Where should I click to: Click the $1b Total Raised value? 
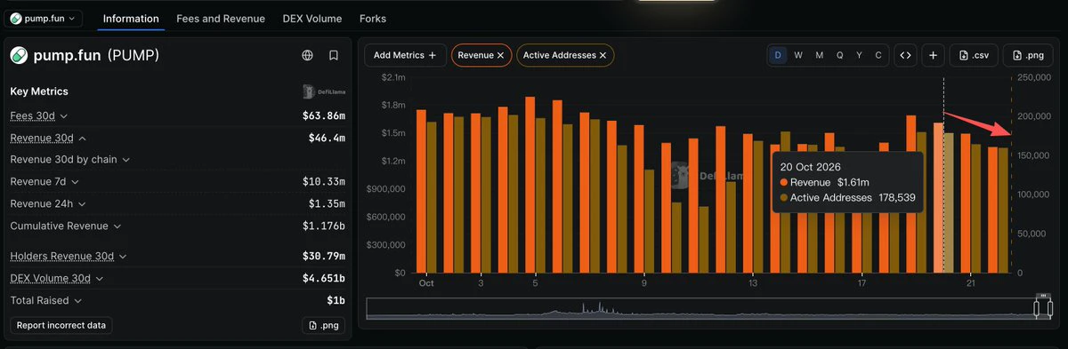coord(336,300)
